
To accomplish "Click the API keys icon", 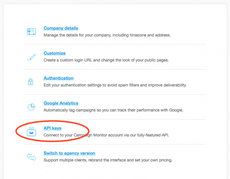I will pos(31,132).
